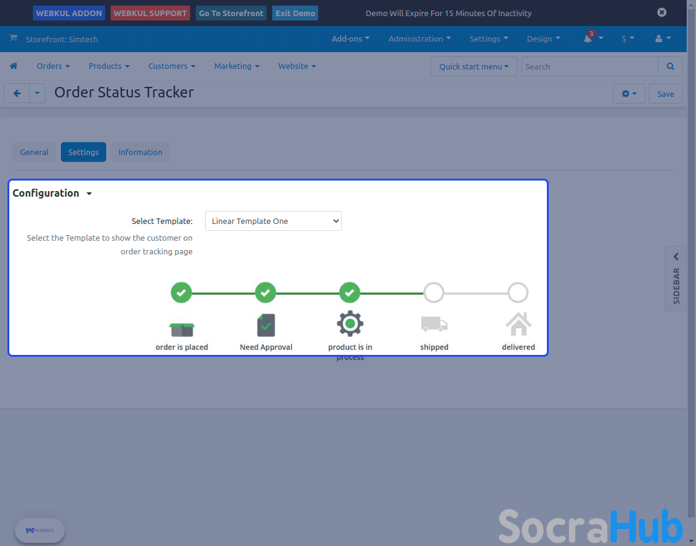
Task: Open the notifications bell icon
Action: [x=588, y=39]
